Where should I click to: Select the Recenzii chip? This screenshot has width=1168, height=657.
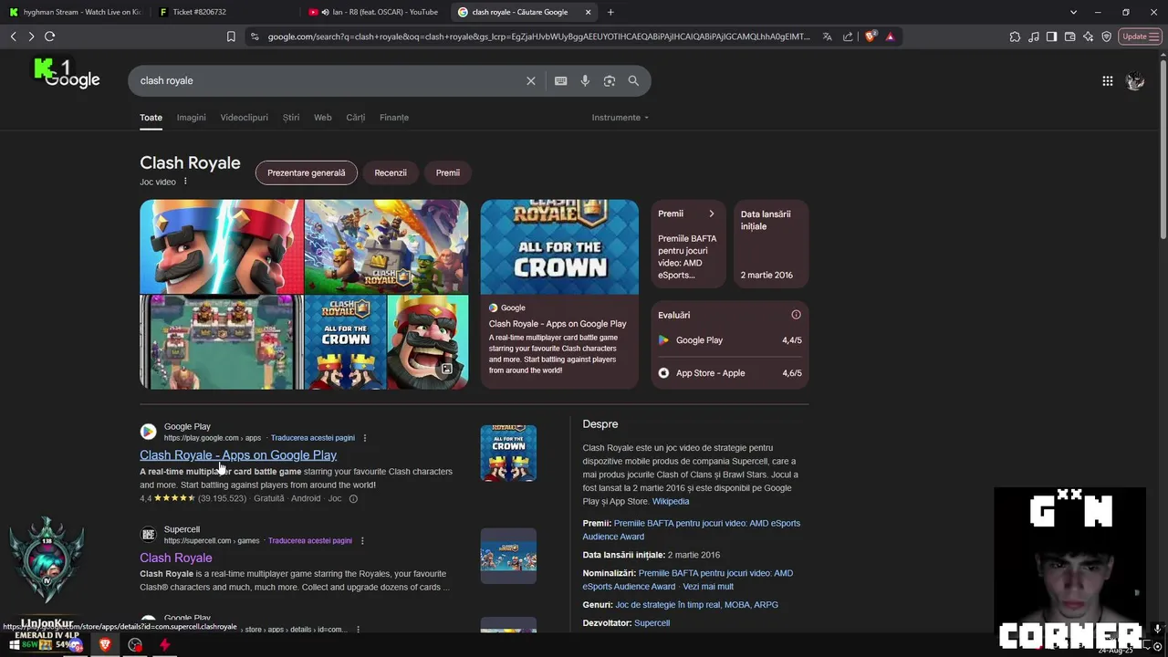391,172
